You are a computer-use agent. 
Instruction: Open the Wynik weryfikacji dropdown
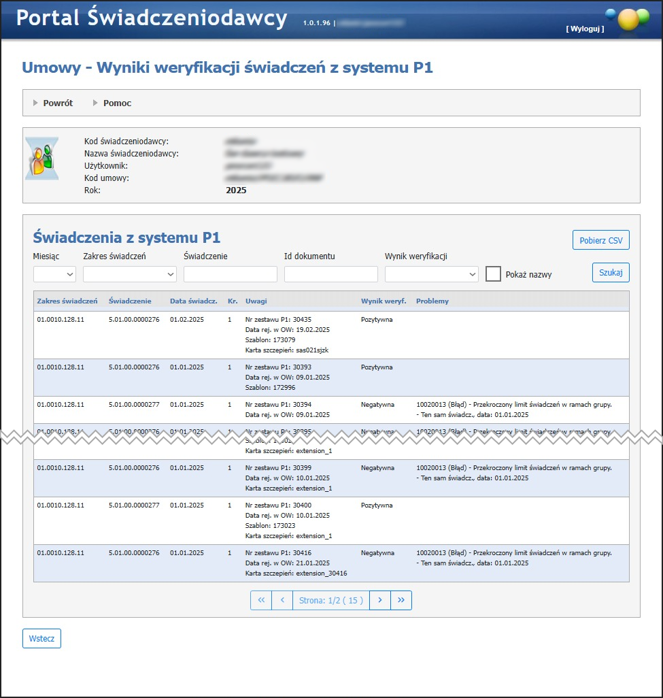click(432, 274)
